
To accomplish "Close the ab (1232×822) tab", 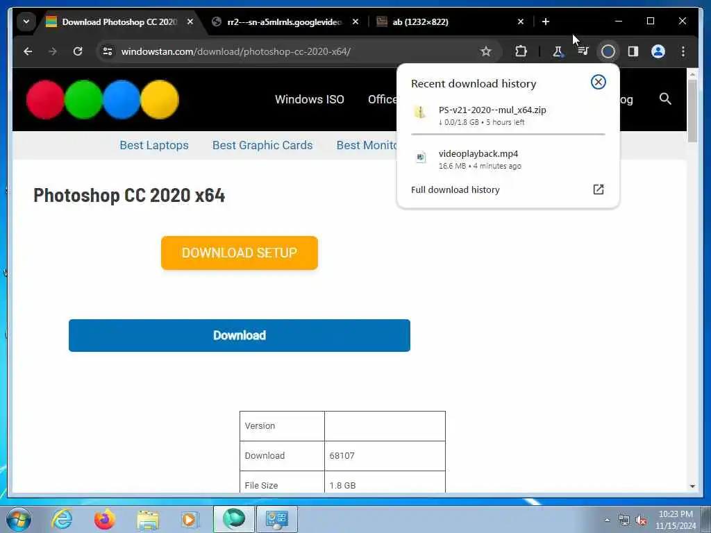I will (x=521, y=22).
